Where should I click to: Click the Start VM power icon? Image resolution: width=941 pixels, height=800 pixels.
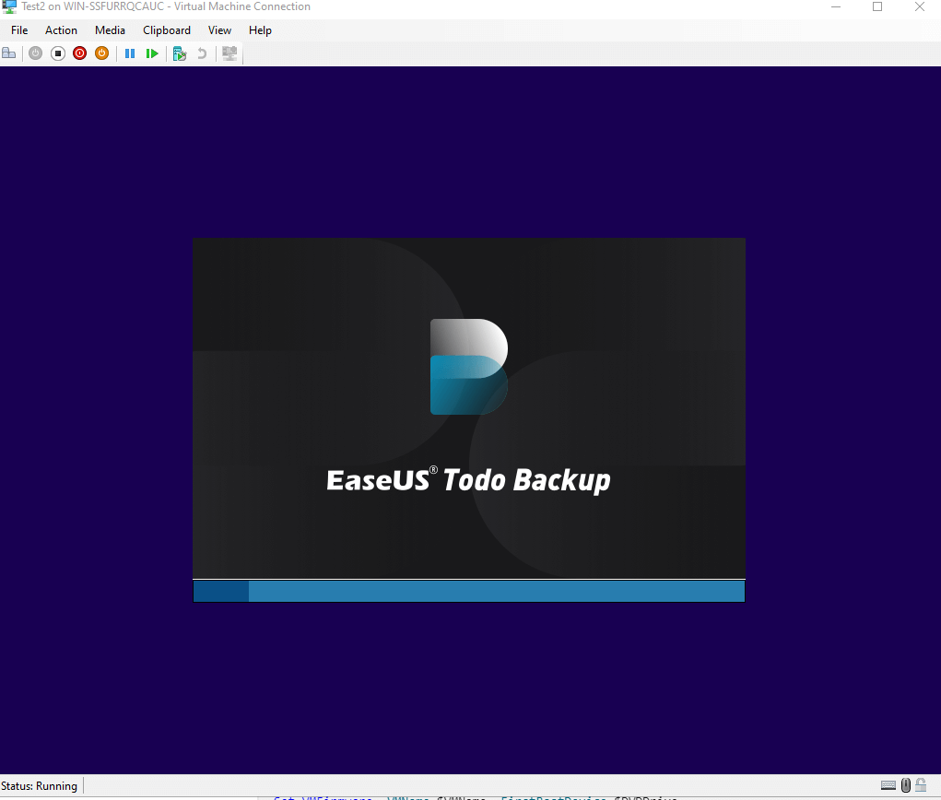point(35,53)
